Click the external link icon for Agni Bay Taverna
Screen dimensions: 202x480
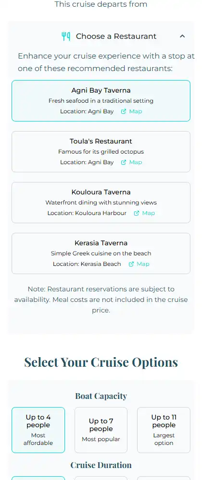123,111
